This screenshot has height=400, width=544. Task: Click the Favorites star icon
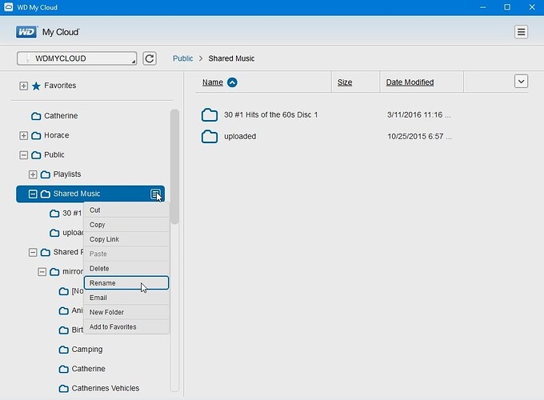[x=36, y=86]
